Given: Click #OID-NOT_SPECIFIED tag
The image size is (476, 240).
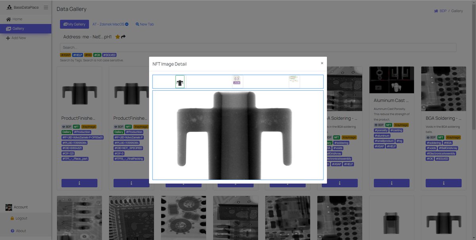Looking at the screenshot, I should point(128,148).
